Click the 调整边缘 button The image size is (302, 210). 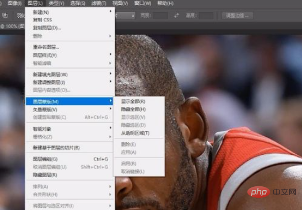(238, 15)
